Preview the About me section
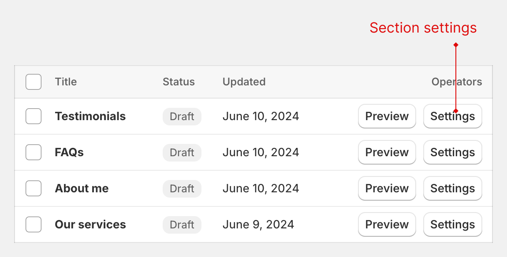Screen dimensions: 507x257 (387, 188)
